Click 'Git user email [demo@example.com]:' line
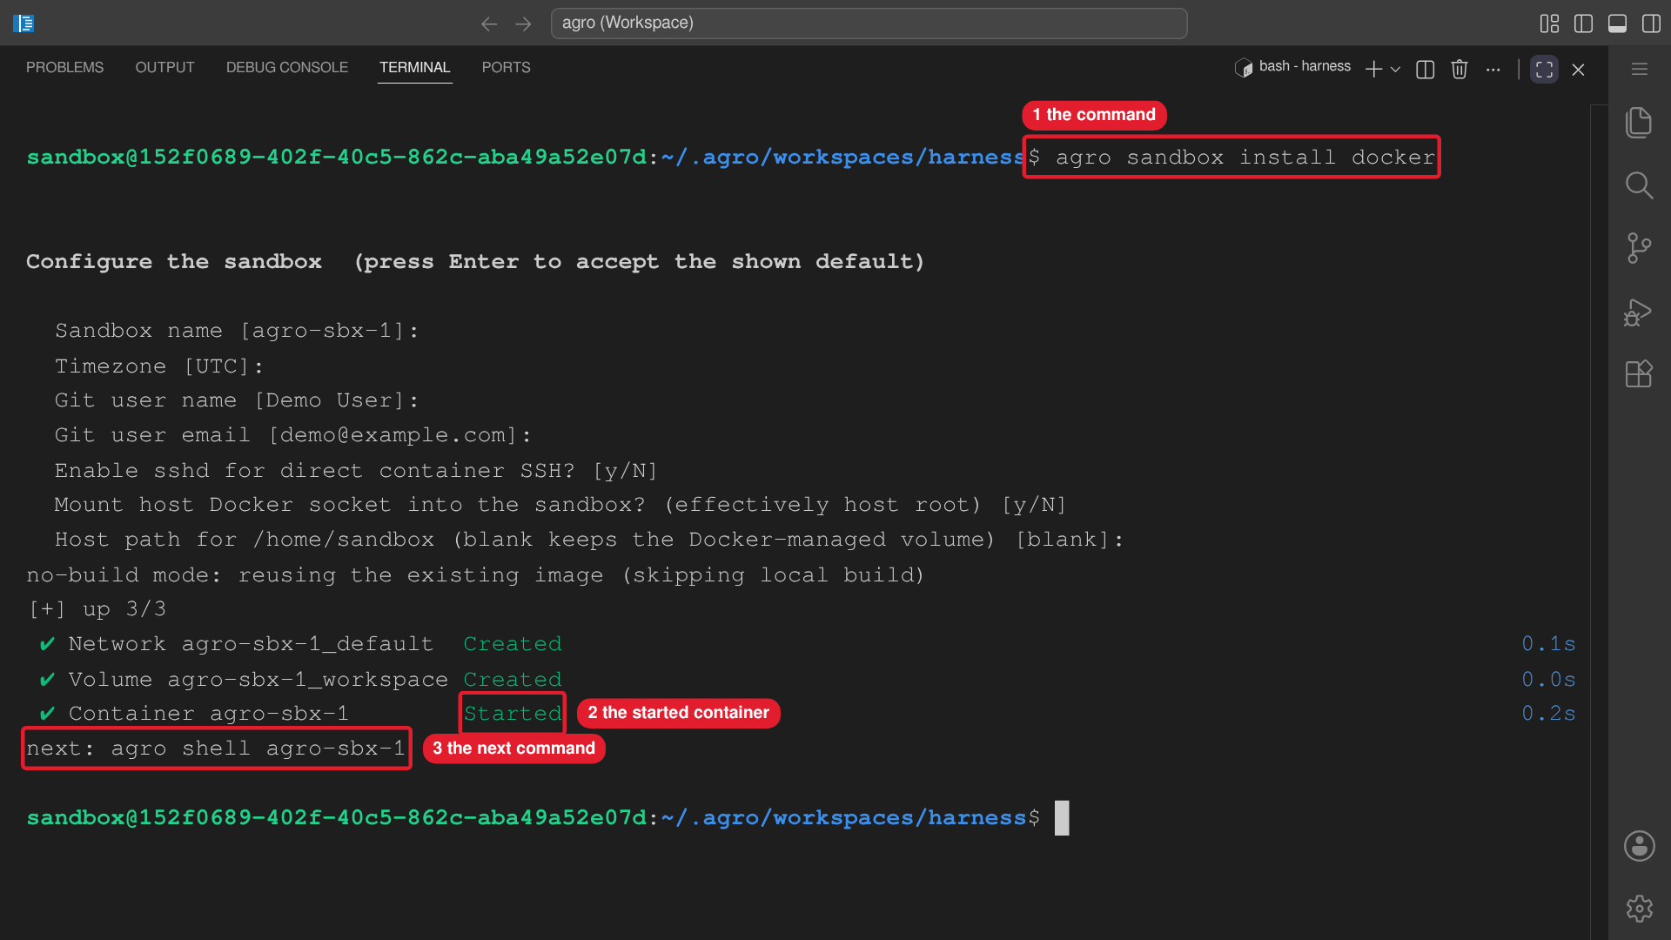The width and height of the screenshot is (1671, 940). pyautogui.click(x=293, y=435)
